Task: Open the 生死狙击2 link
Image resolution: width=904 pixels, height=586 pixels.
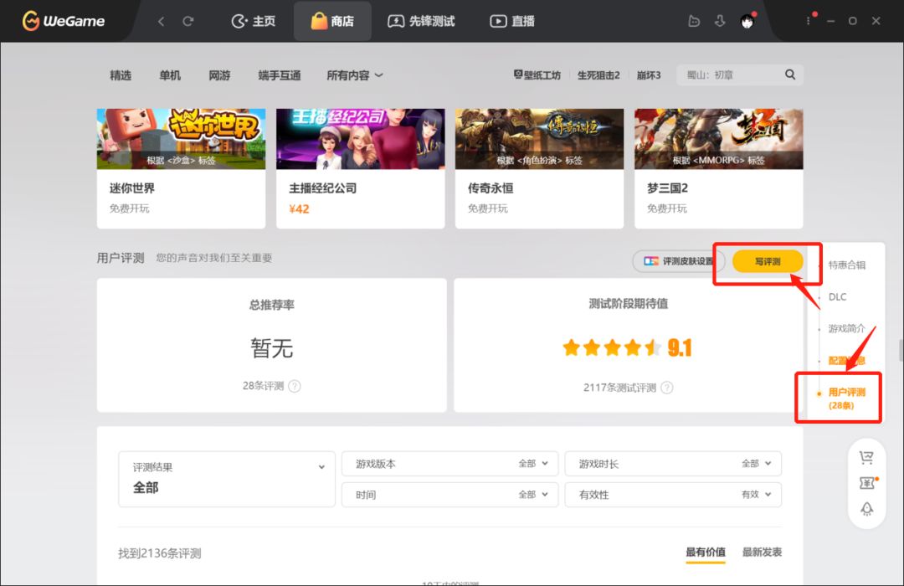Action: click(x=598, y=75)
